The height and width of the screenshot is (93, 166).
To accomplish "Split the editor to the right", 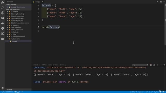I will coord(161,2).
